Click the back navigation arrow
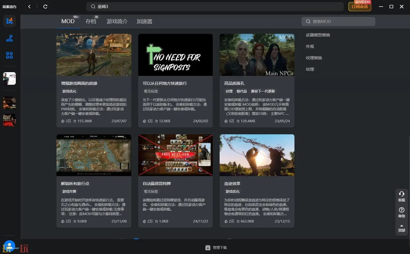The image size is (410, 254). coord(29,7)
